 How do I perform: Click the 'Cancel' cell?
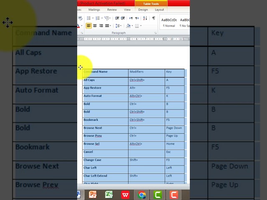(106, 154)
